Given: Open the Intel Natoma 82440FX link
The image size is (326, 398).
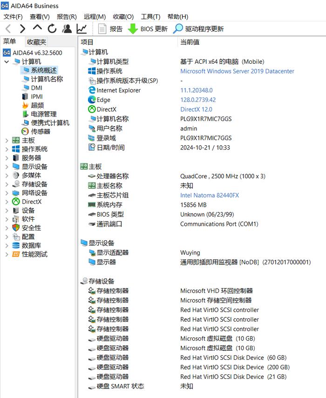Looking at the screenshot, I should click(x=210, y=195).
